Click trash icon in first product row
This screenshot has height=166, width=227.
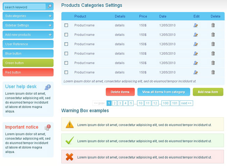[213, 25]
